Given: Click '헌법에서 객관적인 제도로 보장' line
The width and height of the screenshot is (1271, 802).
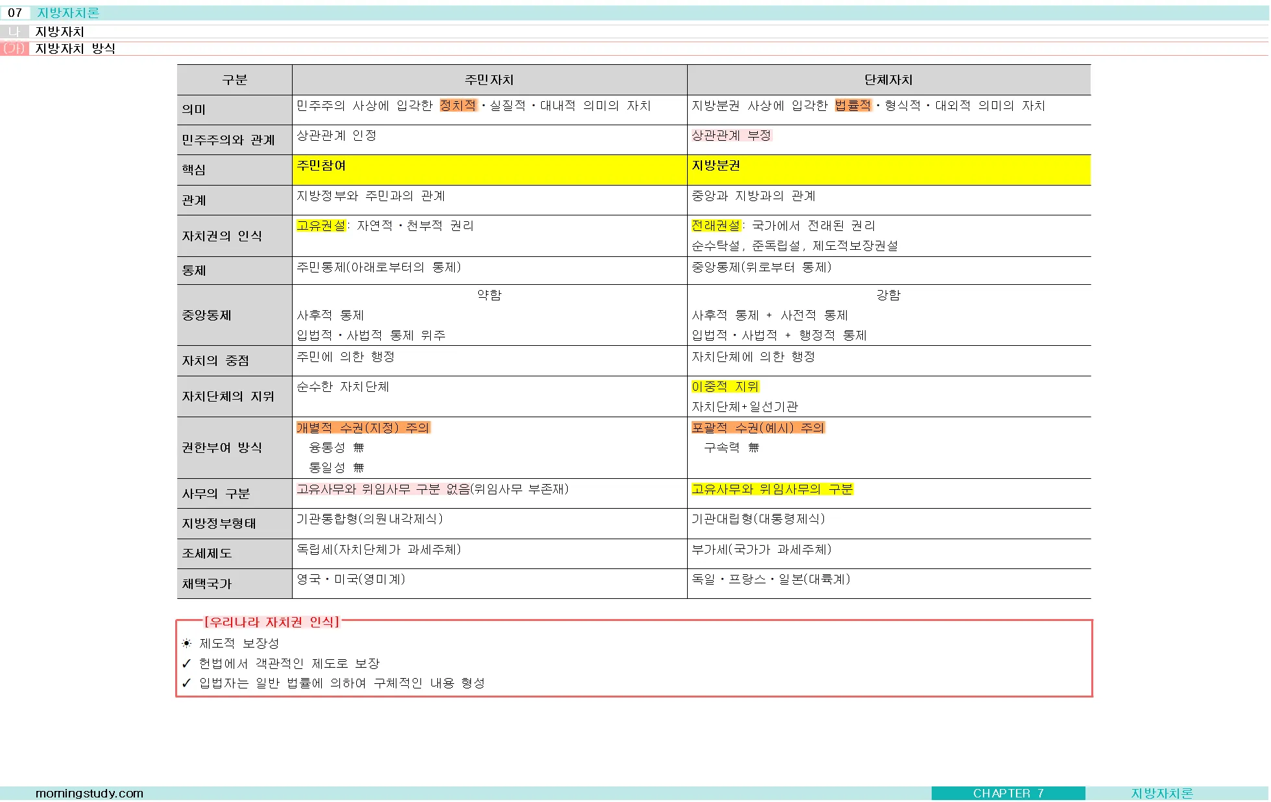Looking at the screenshot, I should pyautogui.click(x=289, y=664).
